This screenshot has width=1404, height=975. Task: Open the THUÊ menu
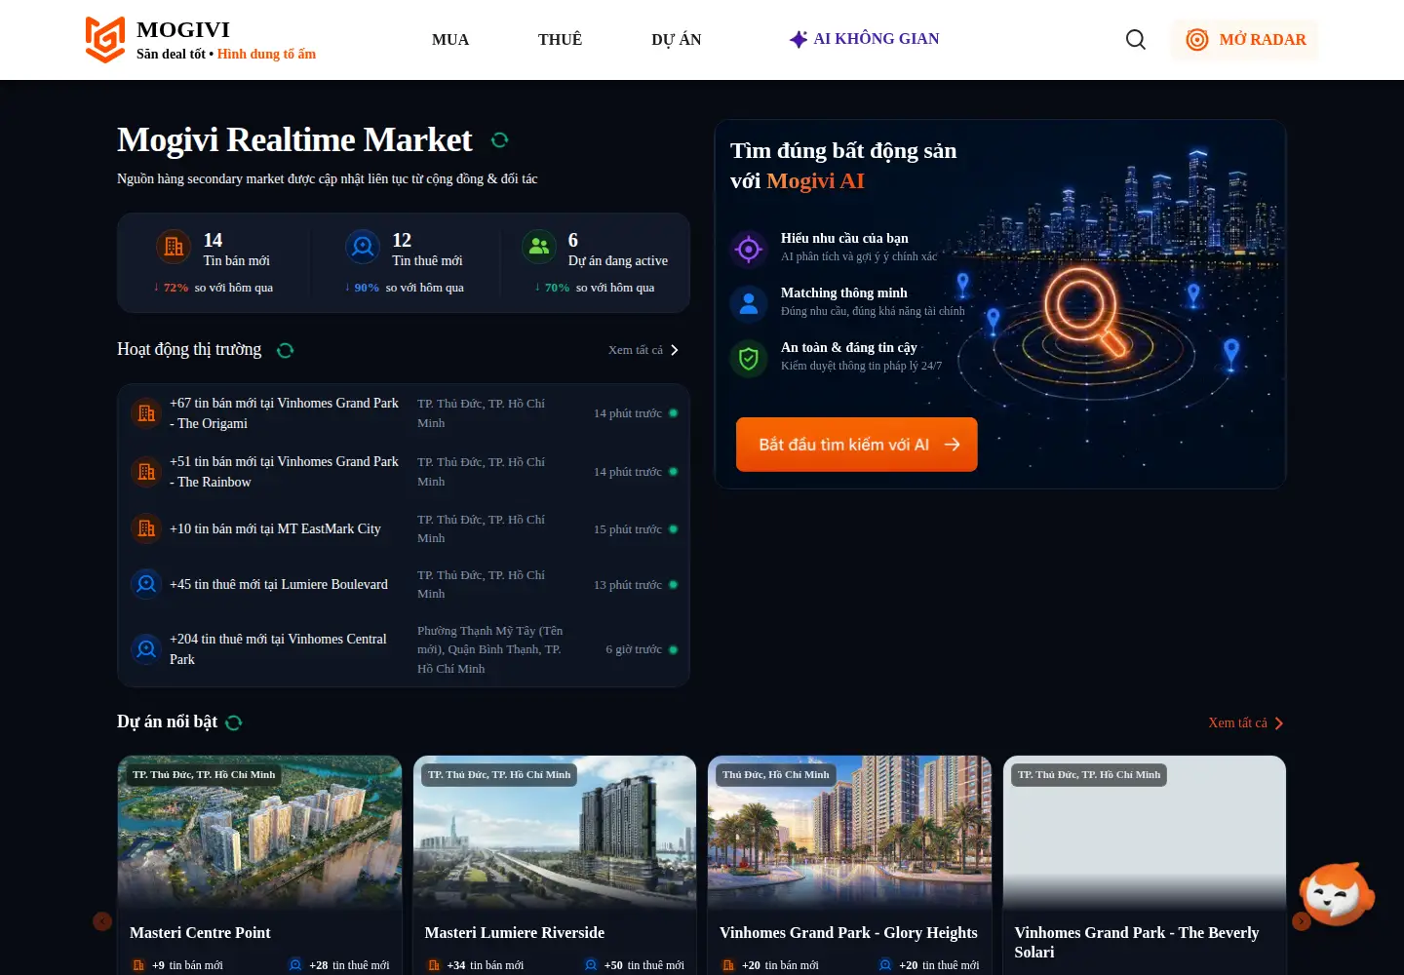pyautogui.click(x=560, y=40)
